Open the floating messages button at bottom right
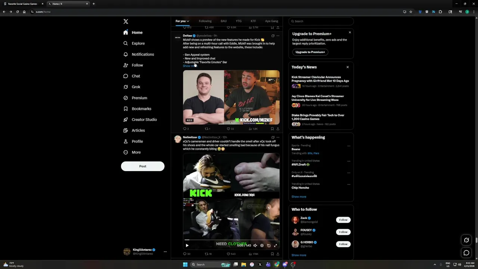The image size is (478, 269). (466, 253)
